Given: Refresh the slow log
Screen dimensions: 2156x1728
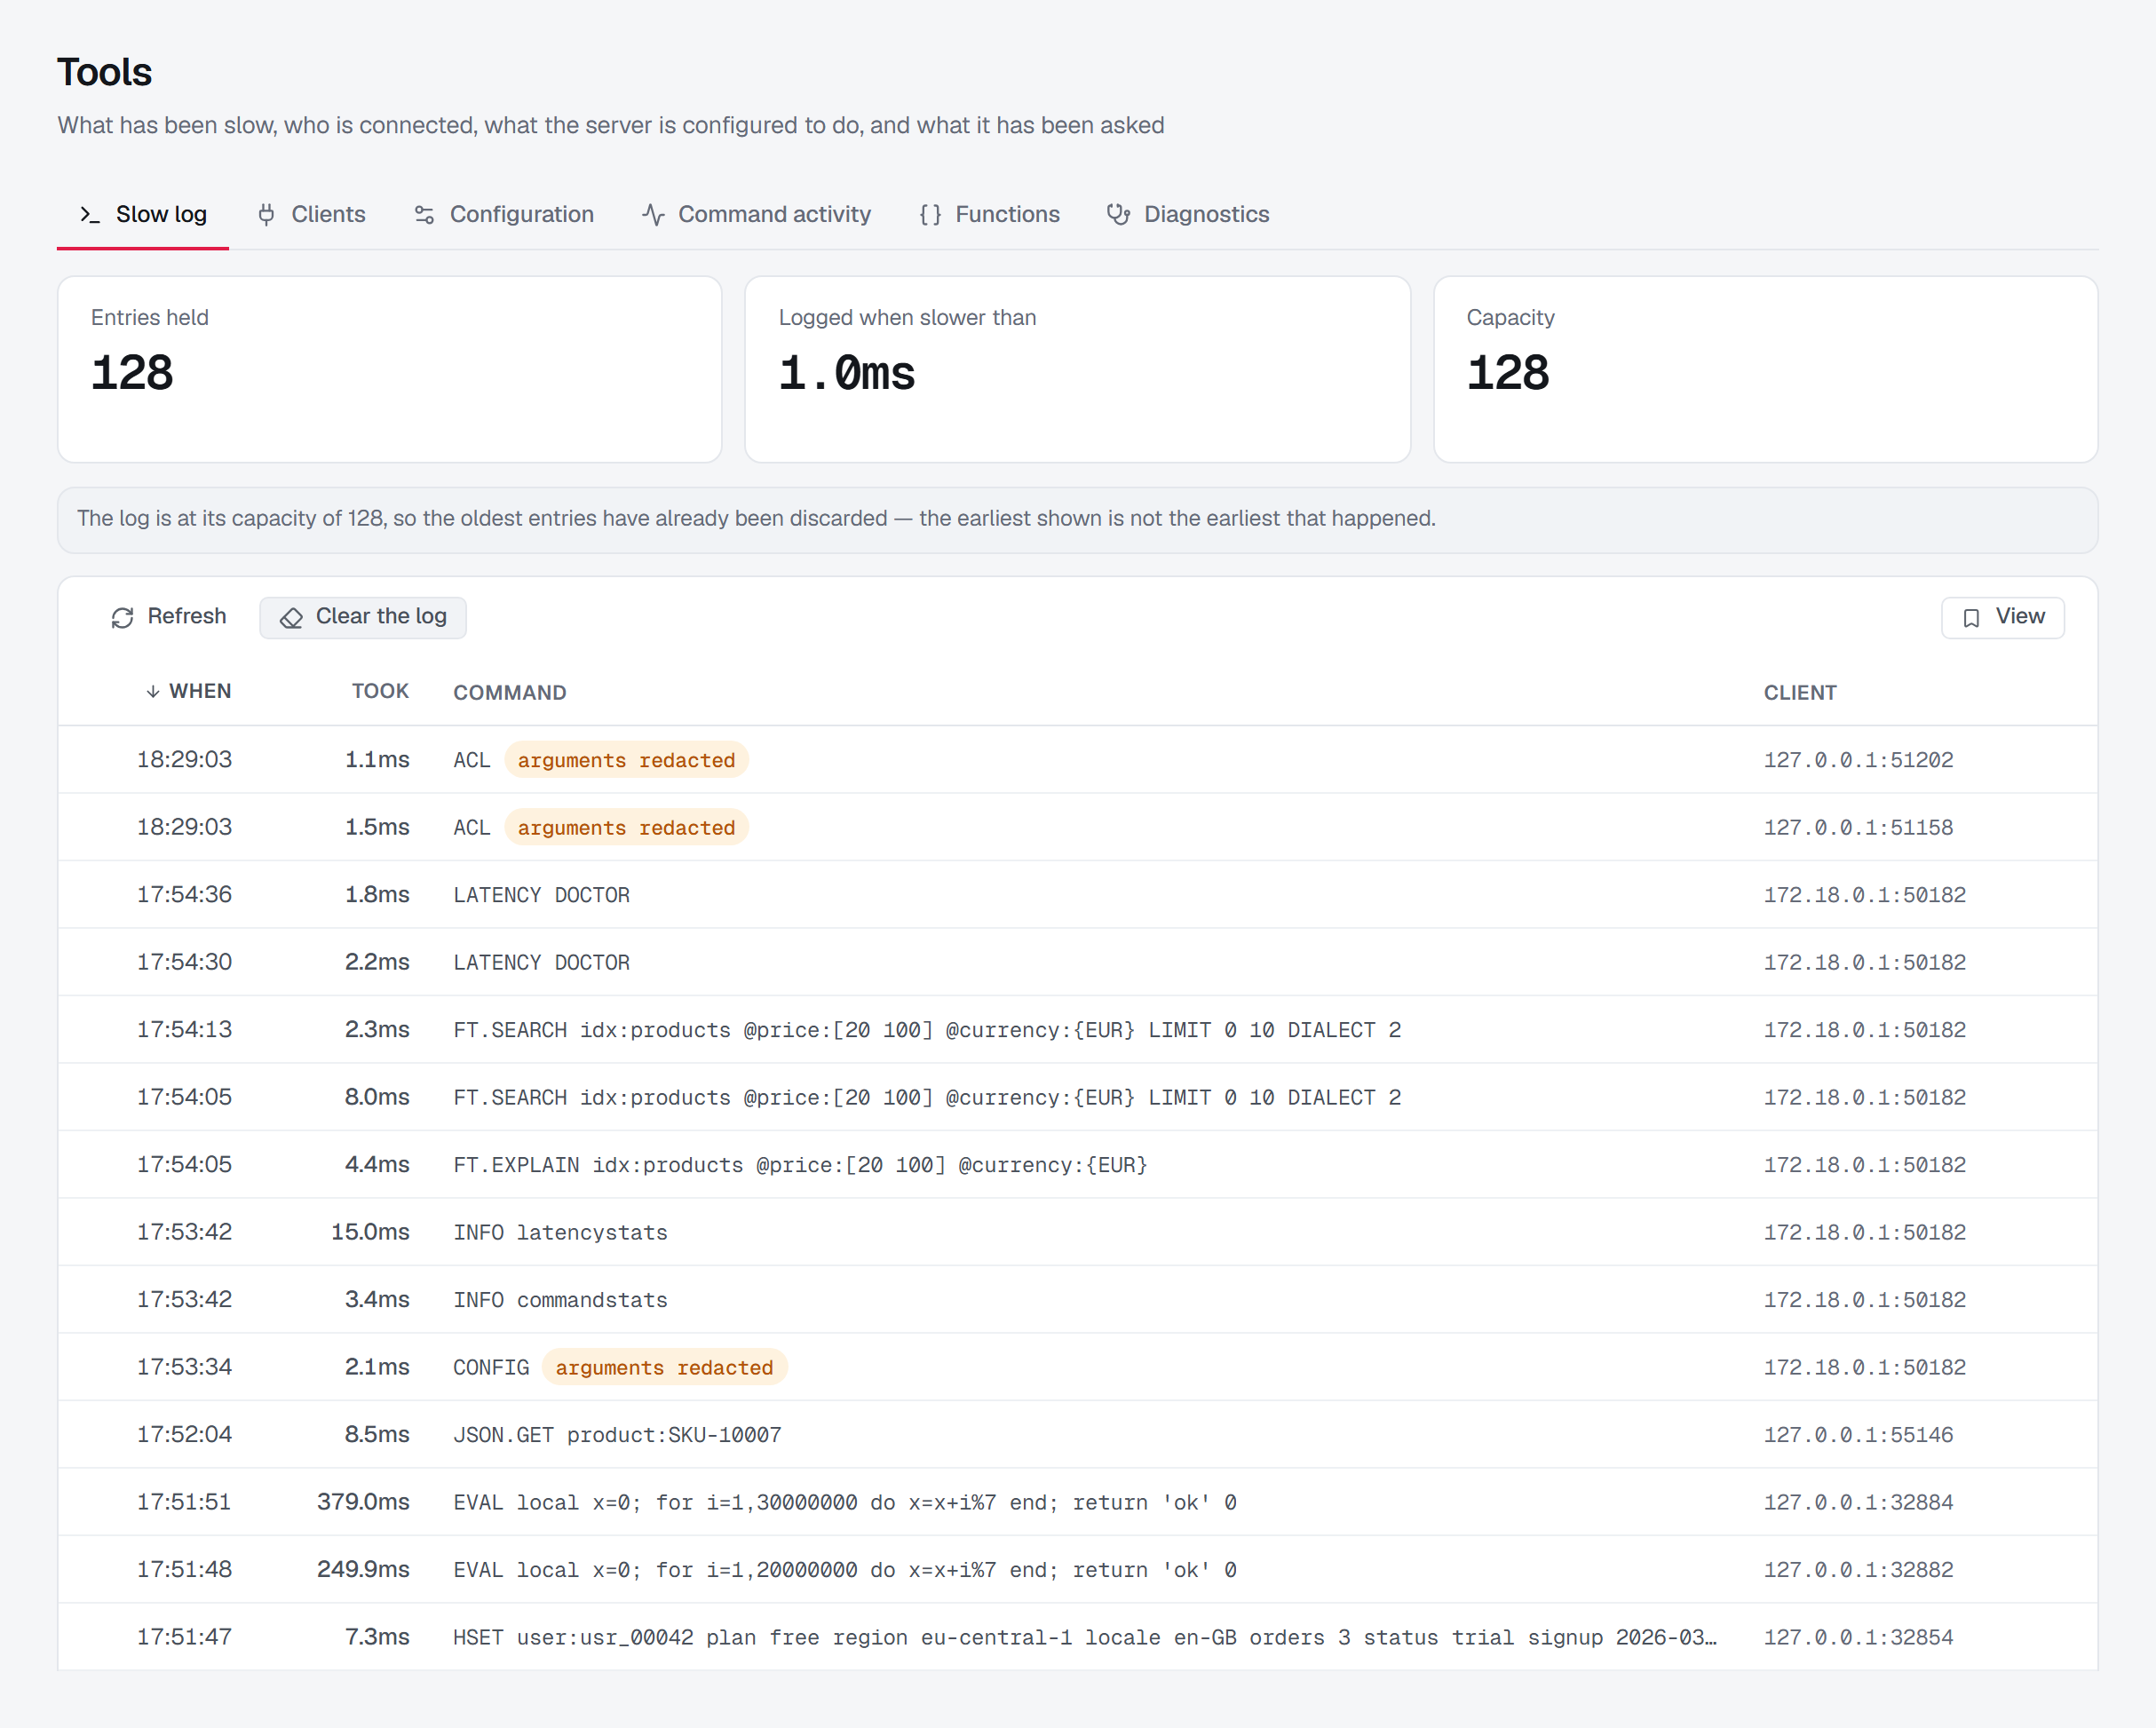Looking at the screenshot, I should click(x=169, y=617).
